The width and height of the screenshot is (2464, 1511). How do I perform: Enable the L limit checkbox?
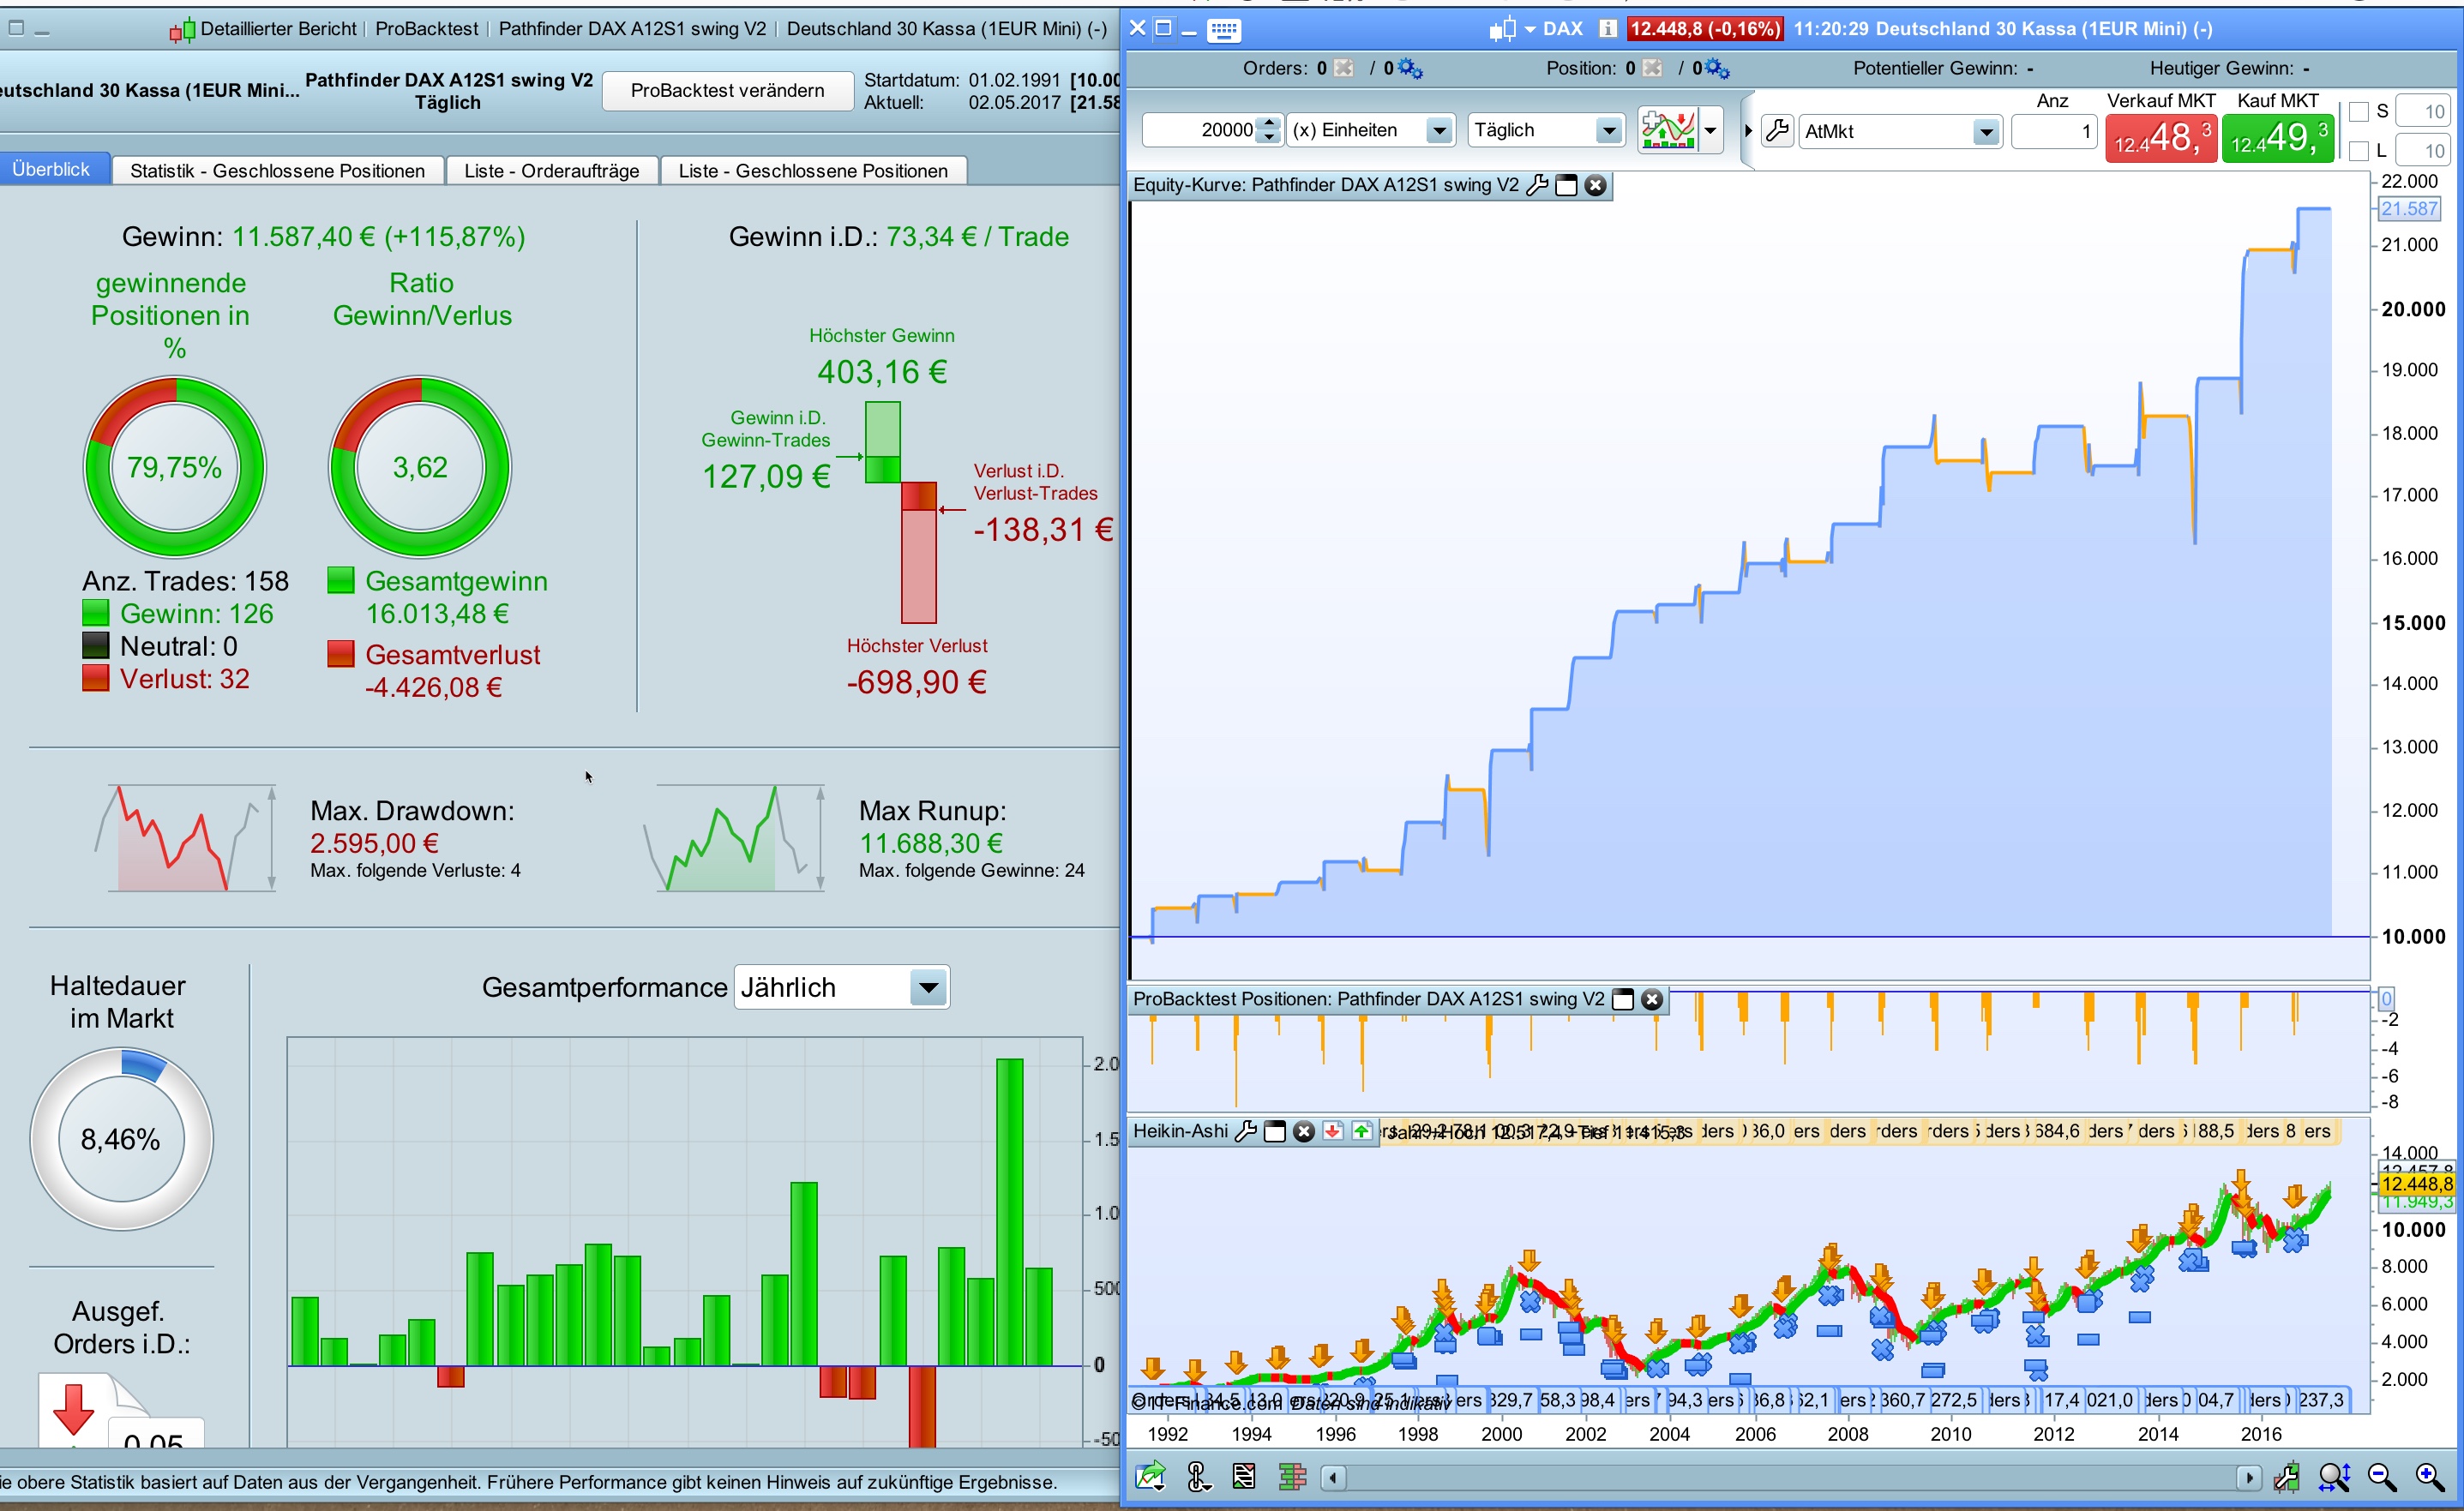point(2359,151)
